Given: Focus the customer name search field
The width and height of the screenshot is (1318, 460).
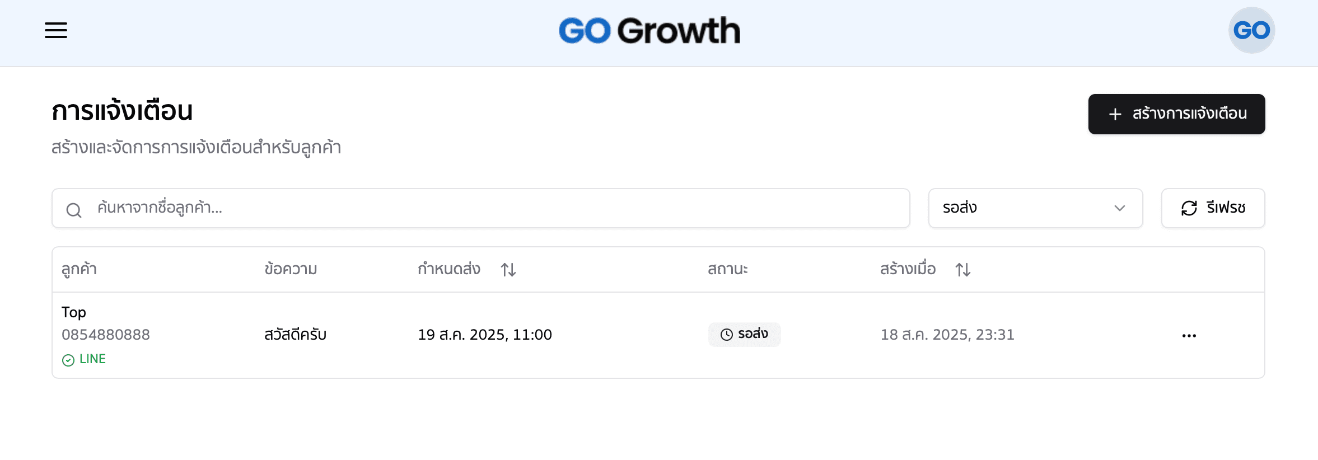Looking at the screenshot, I should 493,208.
